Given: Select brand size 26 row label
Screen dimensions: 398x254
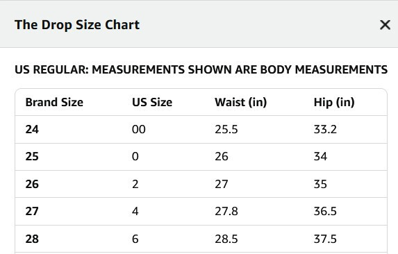Looking at the screenshot, I should (x=32, y=184).
